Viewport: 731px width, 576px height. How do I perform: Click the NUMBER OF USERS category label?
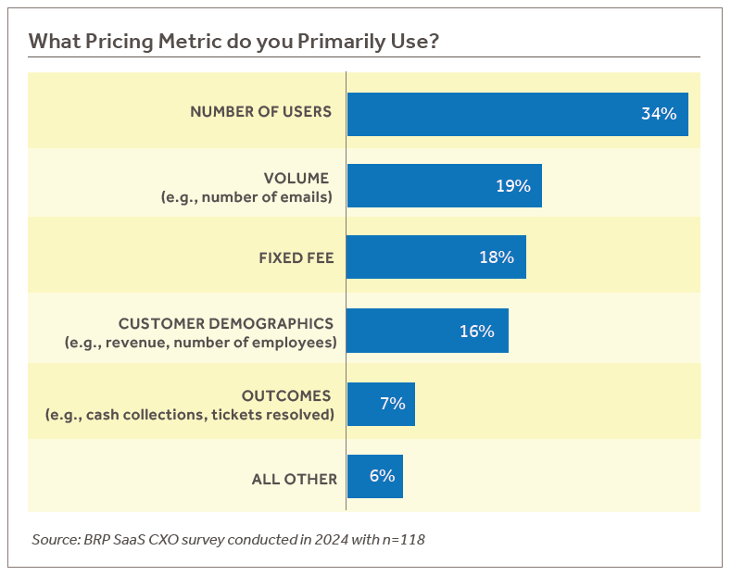click(260, 111)
